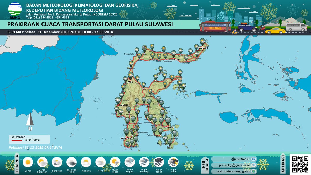Screen dimensions: 311x175
Task: Click the Majene weather marker
Action: click(121, 112)
